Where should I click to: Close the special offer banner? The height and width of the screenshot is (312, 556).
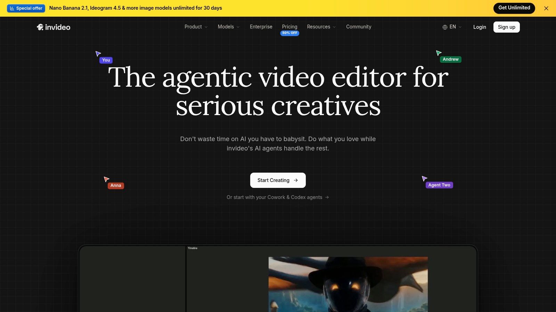(546, 8)
